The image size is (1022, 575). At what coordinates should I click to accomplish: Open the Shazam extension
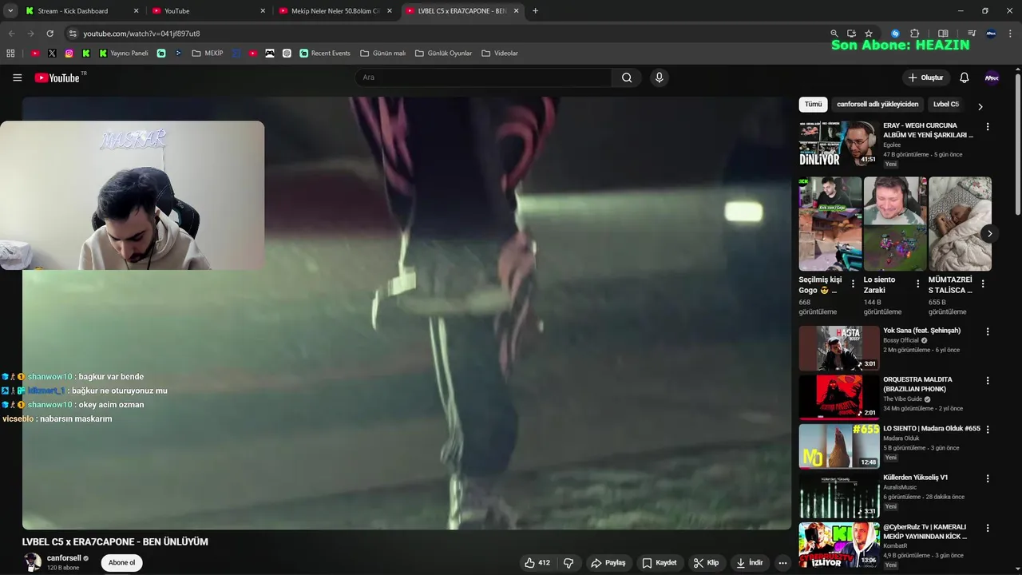(895, 34)
